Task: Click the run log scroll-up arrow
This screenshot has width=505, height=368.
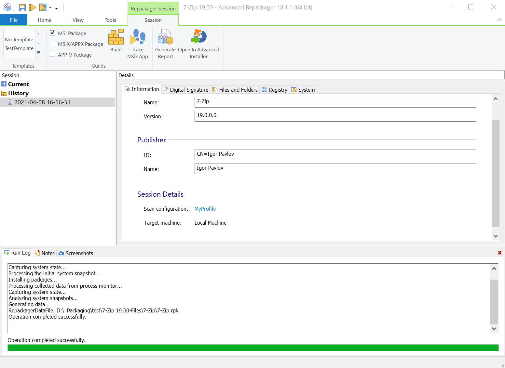Action: pos(494,268)
